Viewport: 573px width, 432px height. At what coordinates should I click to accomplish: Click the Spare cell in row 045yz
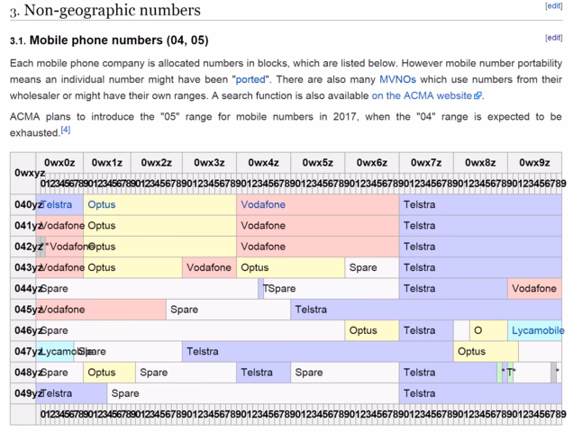pos(229,310)
